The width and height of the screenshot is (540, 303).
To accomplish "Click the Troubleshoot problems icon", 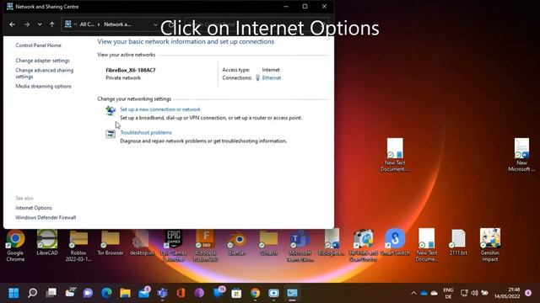I will 111,134.
